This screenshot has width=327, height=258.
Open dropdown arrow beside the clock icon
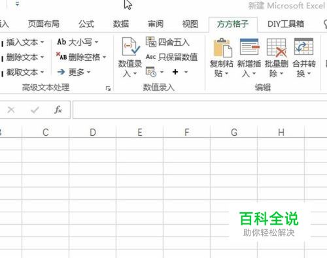click(x=162, y=72)
